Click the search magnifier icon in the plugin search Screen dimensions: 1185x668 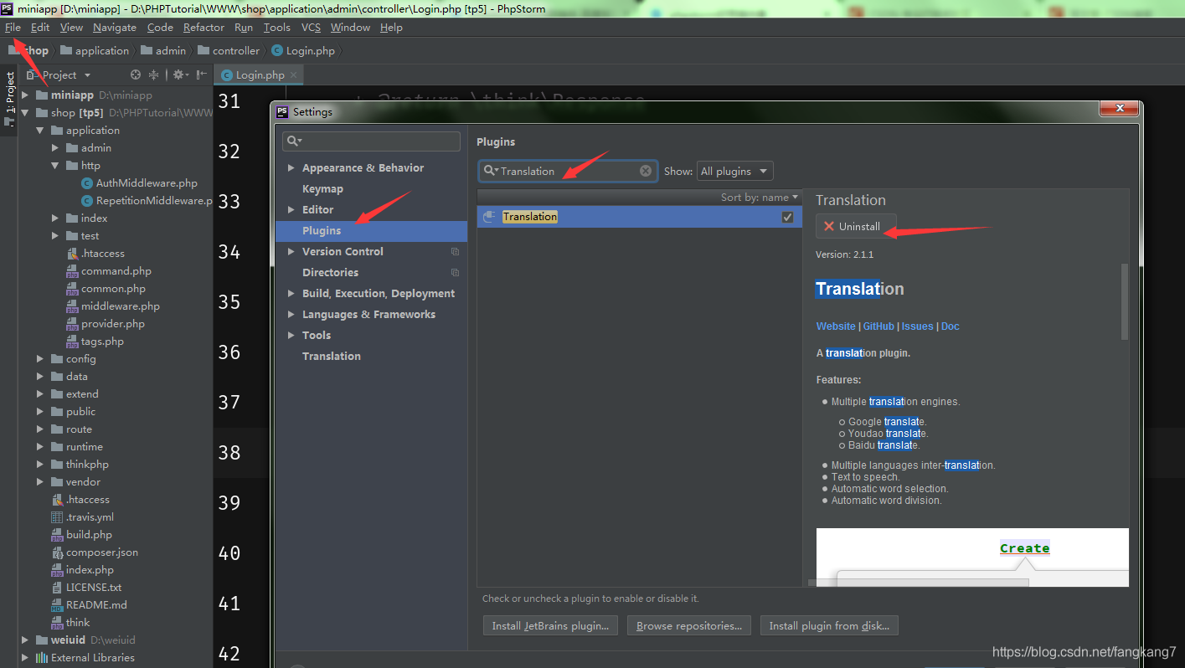[490, 171]
